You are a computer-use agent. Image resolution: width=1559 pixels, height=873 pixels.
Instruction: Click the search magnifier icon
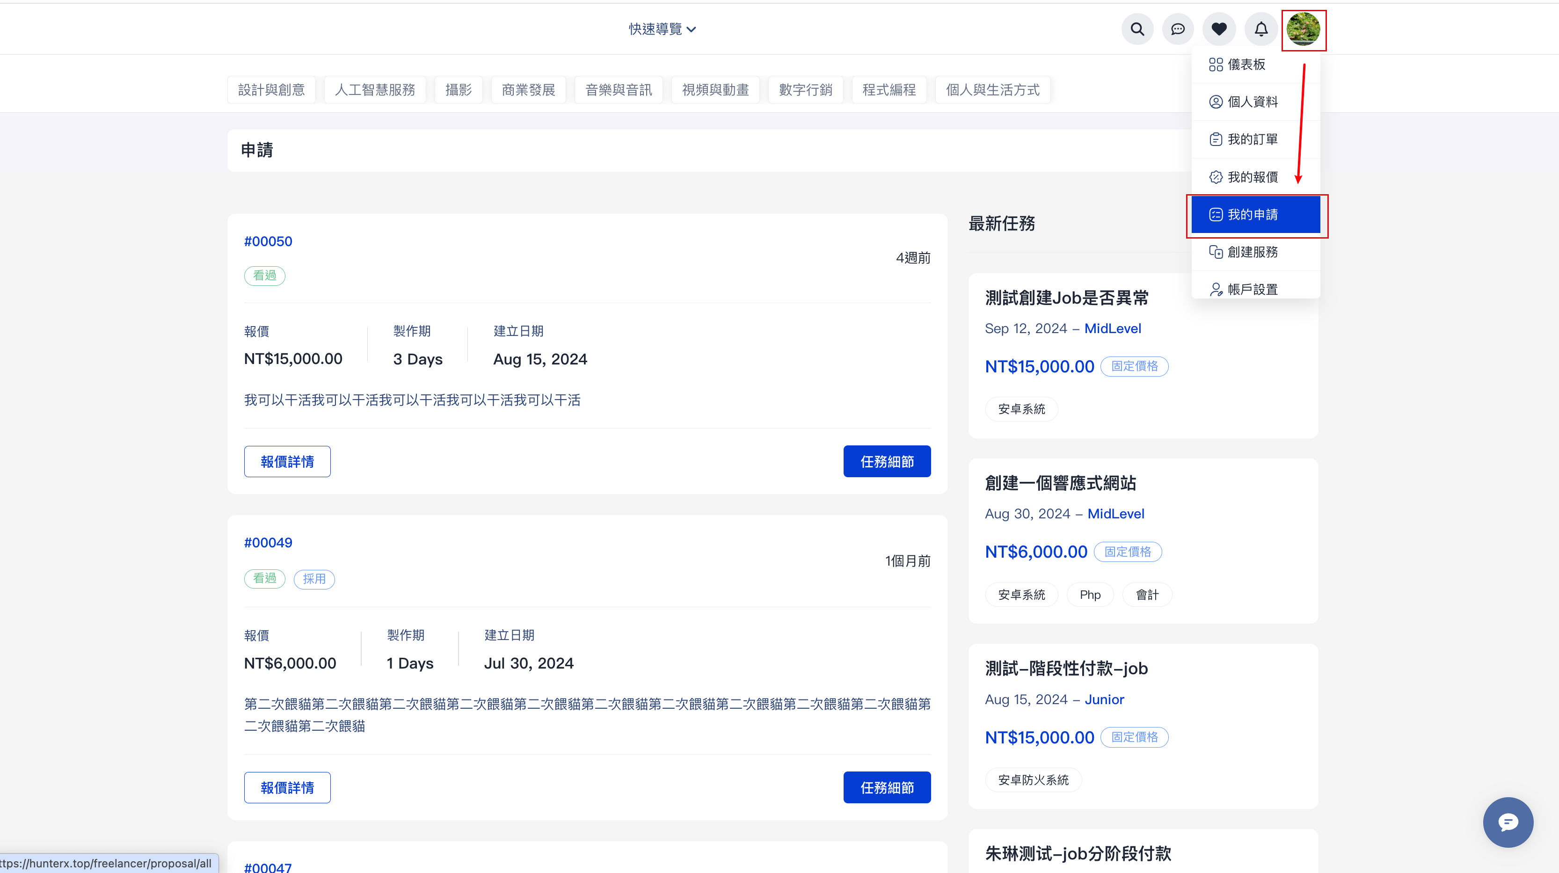[1137, 29]
